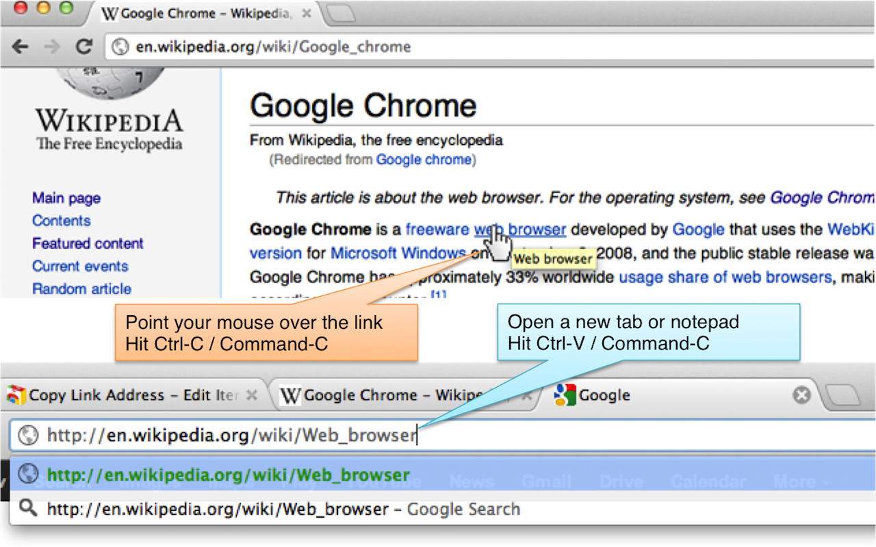Go to Wikipedia Main page link
The height and width of the screenshot is (547, 876).
66,198
